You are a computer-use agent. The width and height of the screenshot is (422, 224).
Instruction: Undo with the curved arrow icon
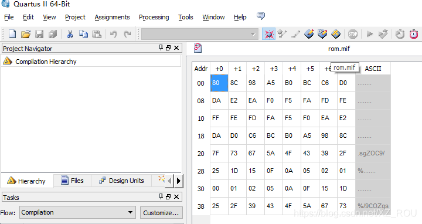coord(113,34)
